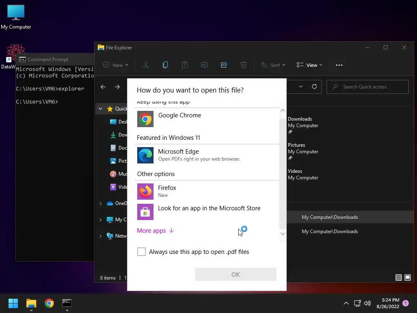Click the Share icon in File Explorer toolbar
Screen dimensions: 417x313
224,65
